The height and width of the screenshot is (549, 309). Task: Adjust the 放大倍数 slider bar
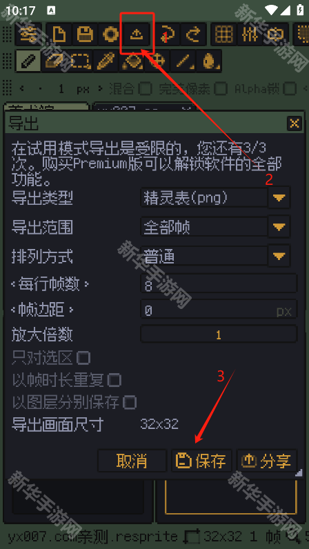(x=219, y=335)
